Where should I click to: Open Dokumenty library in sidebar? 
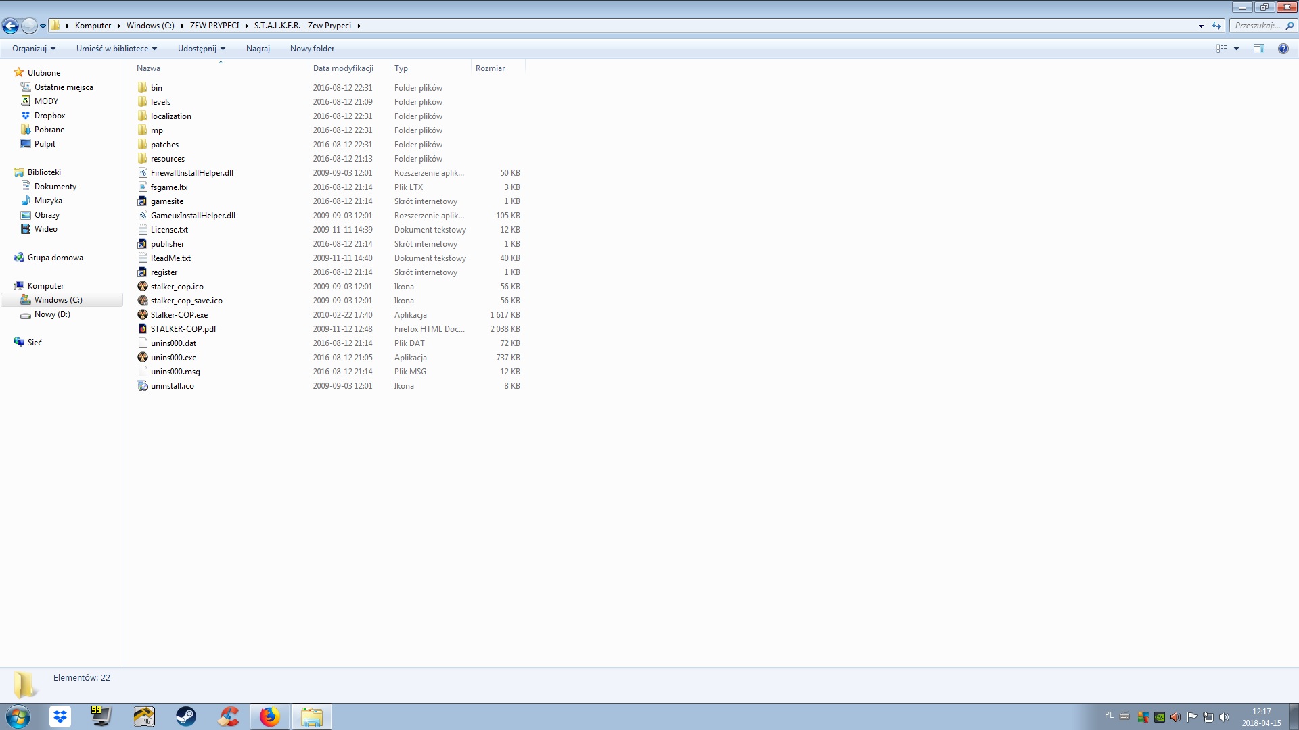point(55,187)
